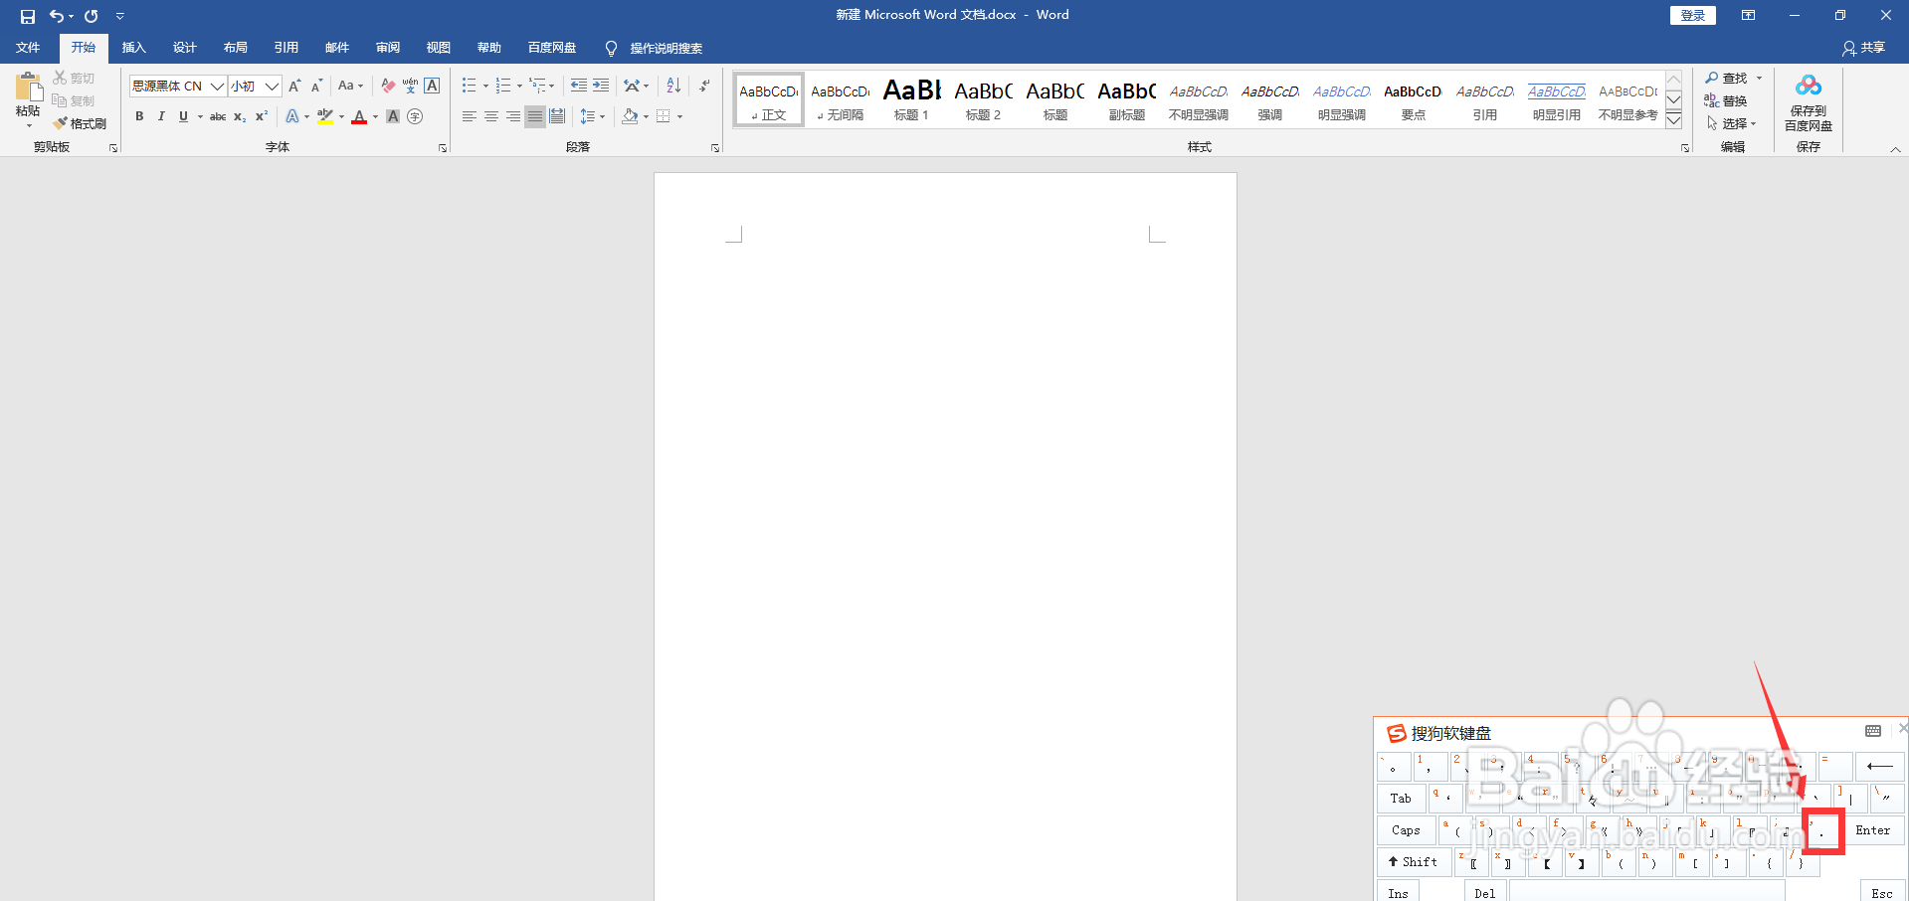Align paragraph text to the left
This screenshot has height=901, width=1909.
click(x=470, y=117)
